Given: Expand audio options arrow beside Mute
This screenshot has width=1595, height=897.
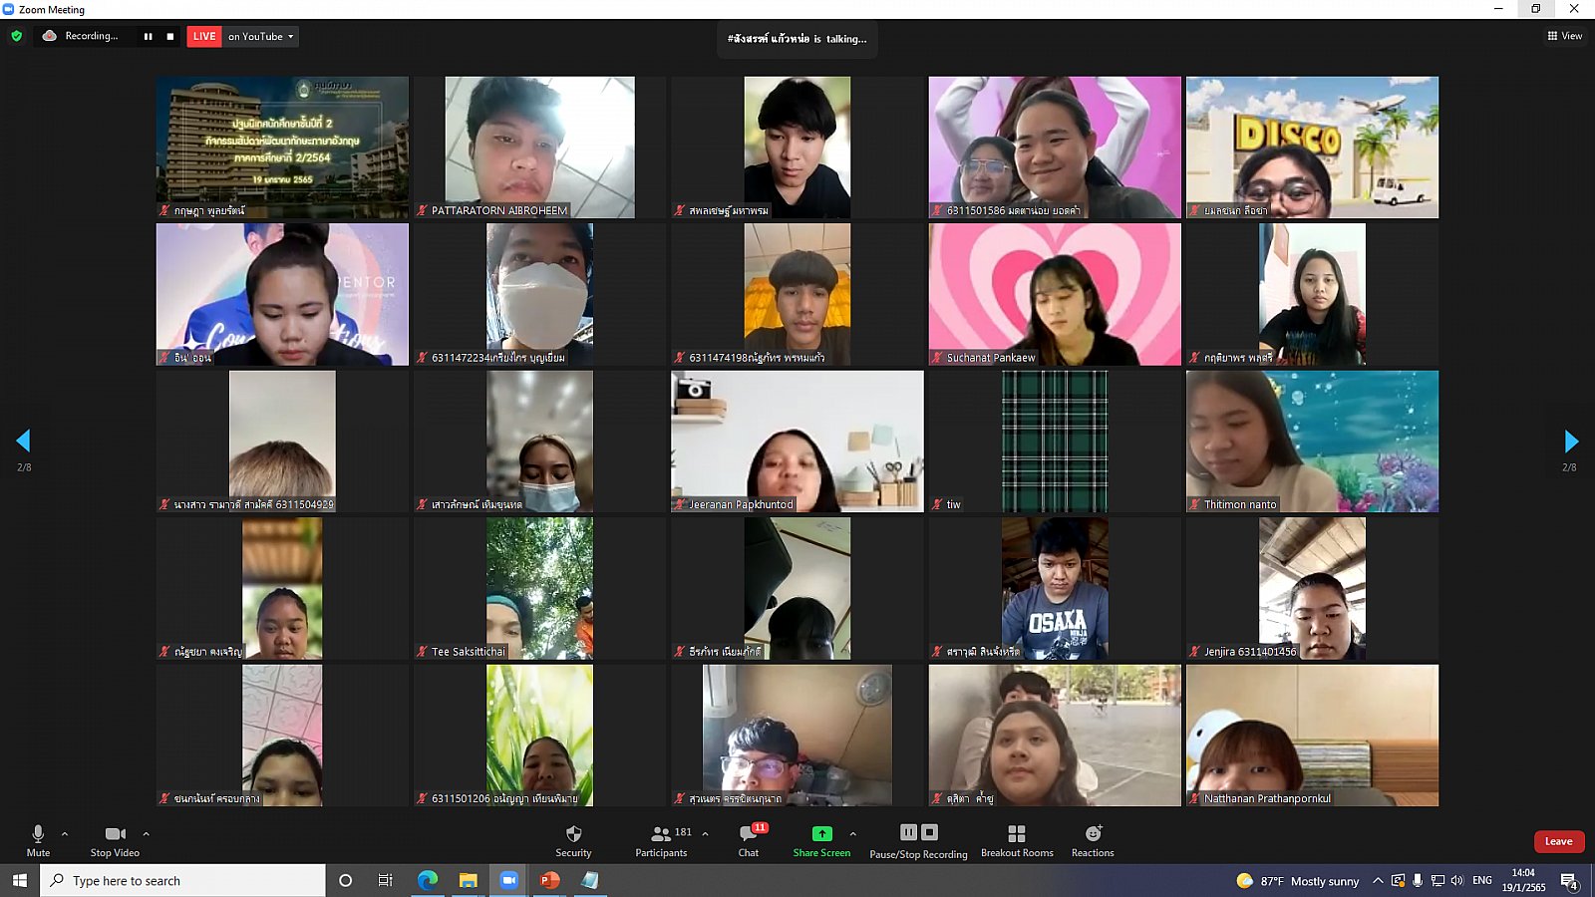Looking at the screenshot, I should click(65, 834).
